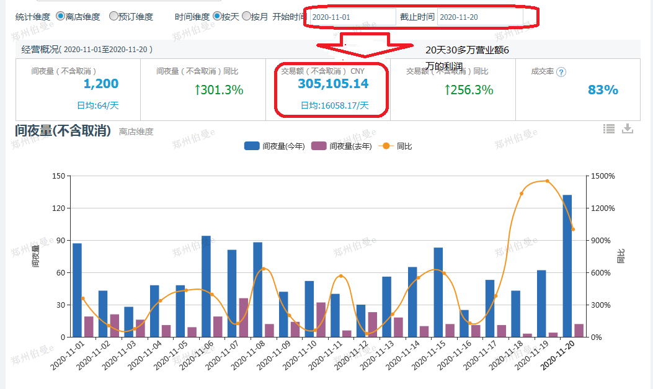Select the 预订维度 radio button

113,16
